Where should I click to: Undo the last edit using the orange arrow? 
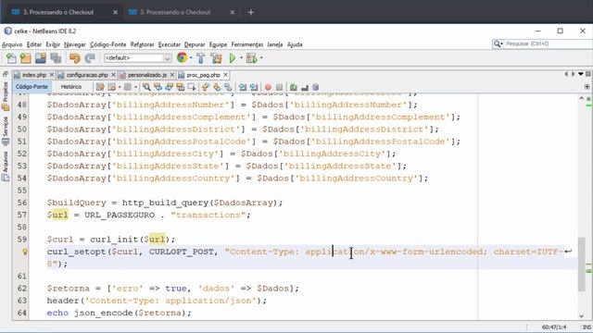(74, 58)
